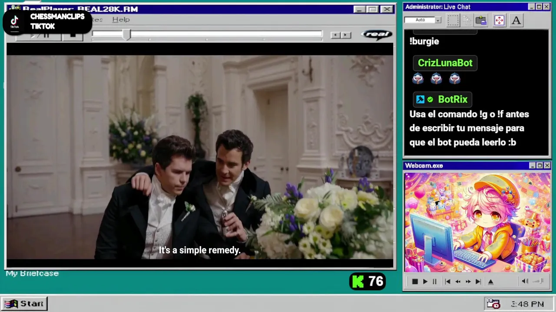556x312 pixels.
Task: Click the 'My Briefcase' desktop label
Action: click(x=32, y=273)
